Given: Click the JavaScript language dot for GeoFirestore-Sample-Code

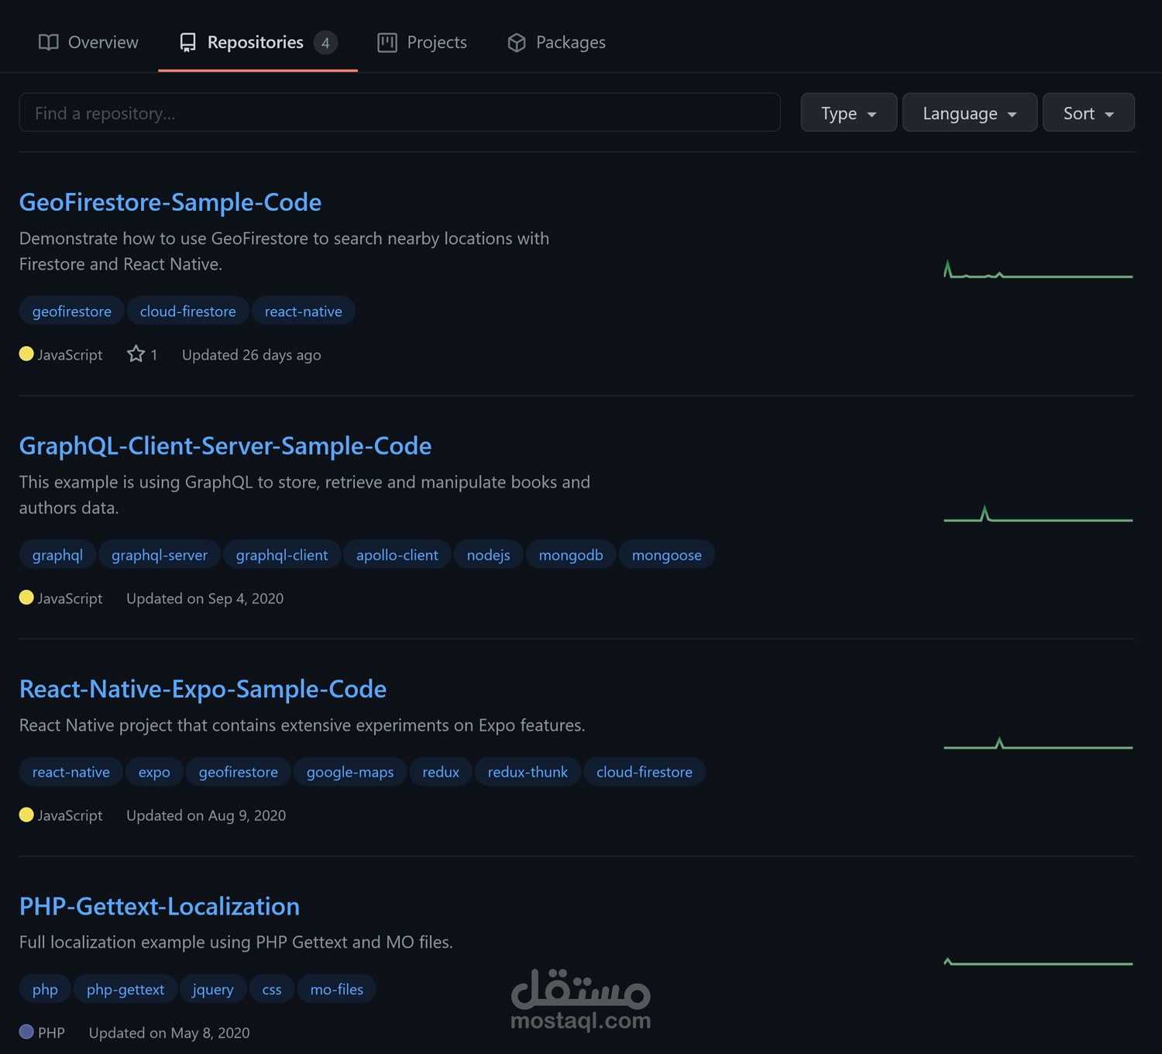Looking at the screenshot, I should pyautogui.click(x=26, y=353).
